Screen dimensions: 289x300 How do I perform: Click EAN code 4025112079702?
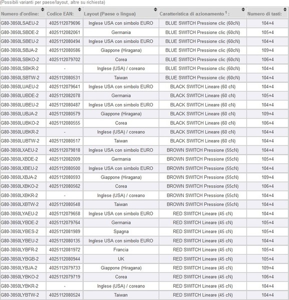pos(65,59)
